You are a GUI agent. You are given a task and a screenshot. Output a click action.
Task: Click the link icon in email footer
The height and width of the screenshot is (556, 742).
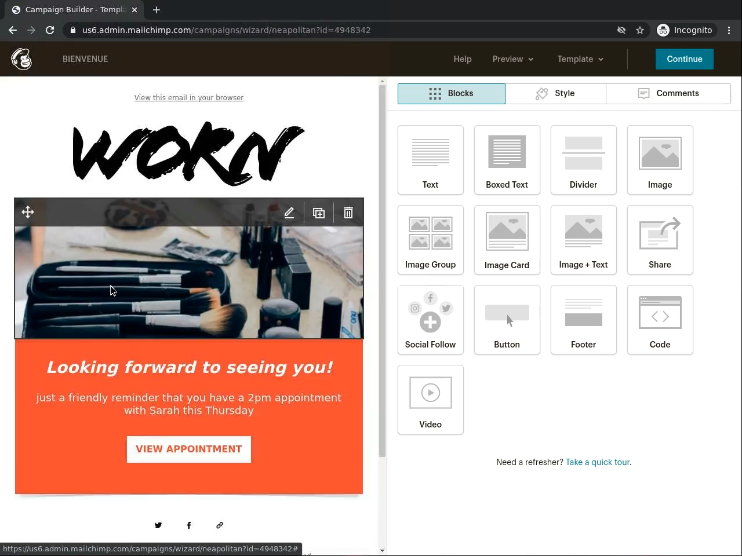click(x=220, y=525)
